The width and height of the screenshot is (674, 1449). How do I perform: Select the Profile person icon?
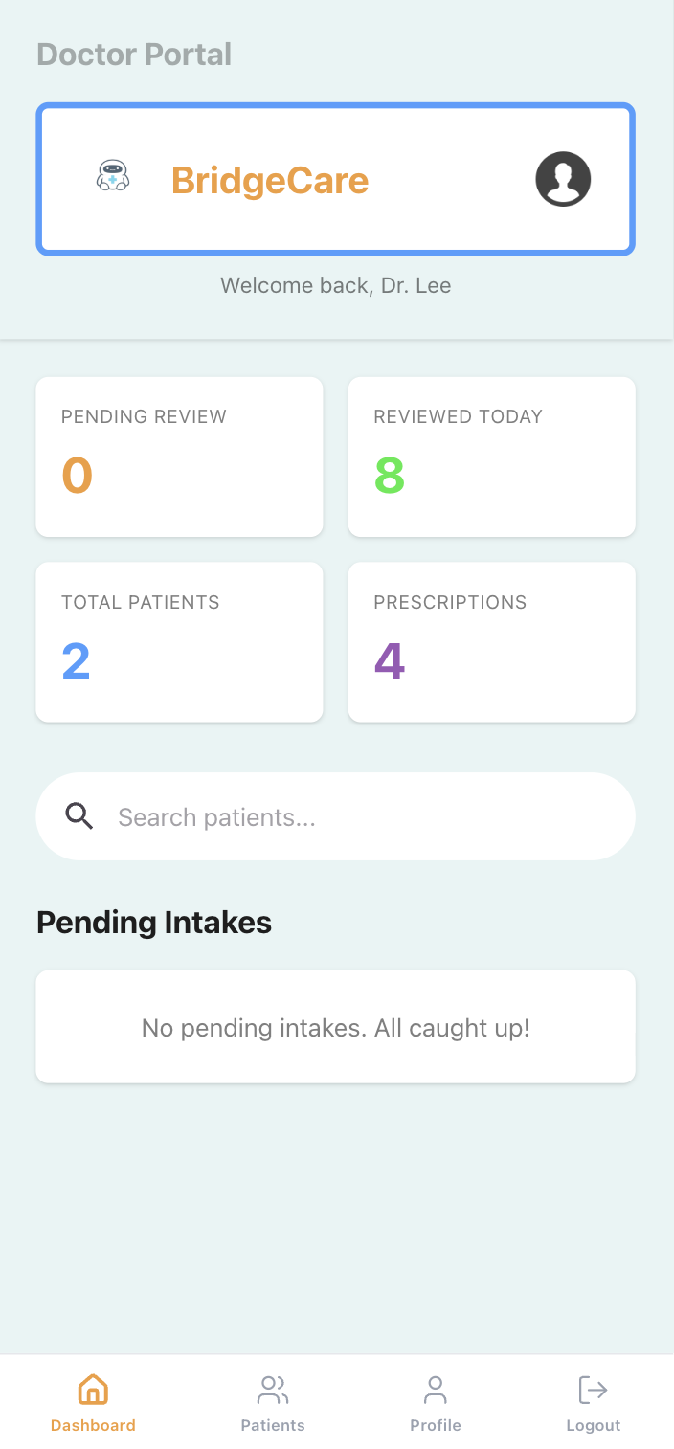point(436,1389)
